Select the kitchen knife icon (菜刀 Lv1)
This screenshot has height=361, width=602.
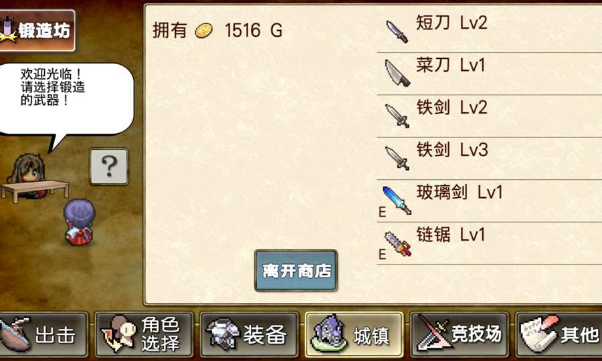[x=397, y=73]
